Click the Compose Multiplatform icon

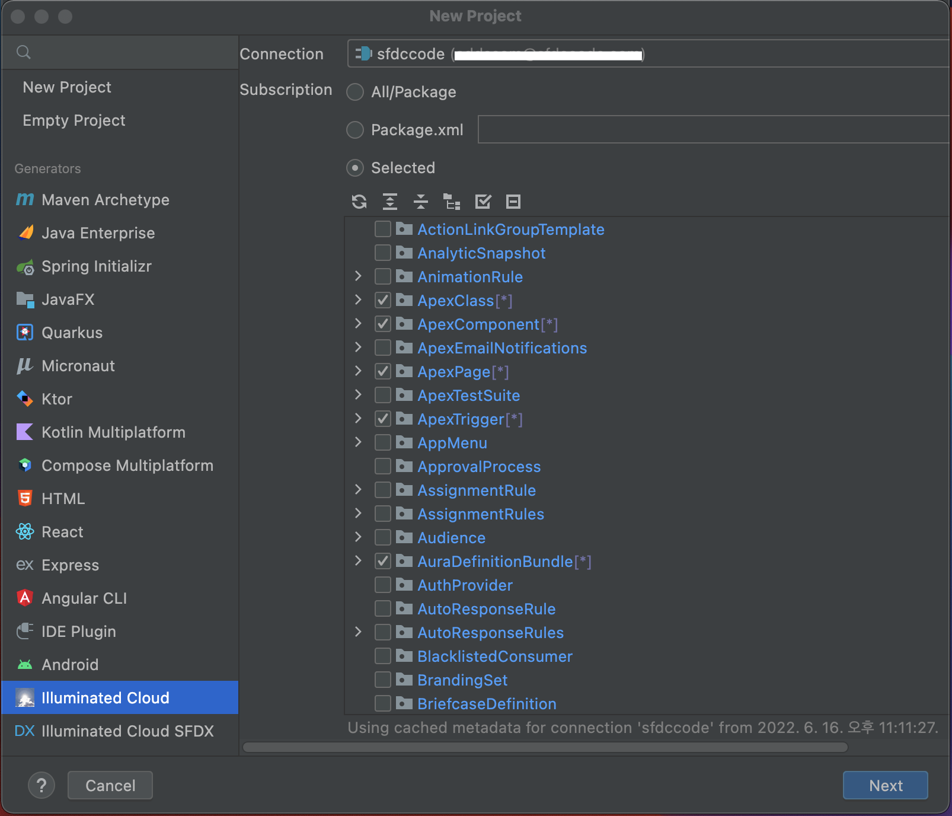(x=25, y=465)
